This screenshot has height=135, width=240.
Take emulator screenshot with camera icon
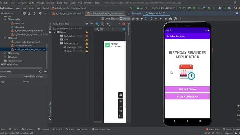point(170,18)
